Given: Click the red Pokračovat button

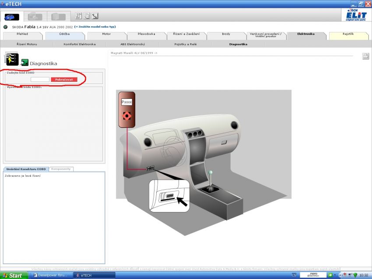Looking at the screenshot, I should pyautogui.click(x=64, y=80).
